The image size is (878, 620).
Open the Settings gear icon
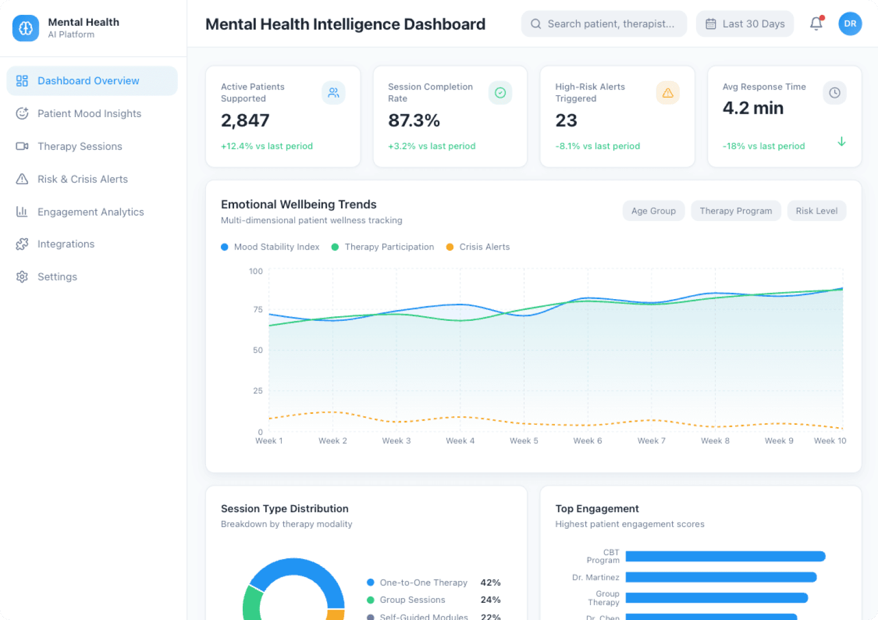[x=22, y=277]
